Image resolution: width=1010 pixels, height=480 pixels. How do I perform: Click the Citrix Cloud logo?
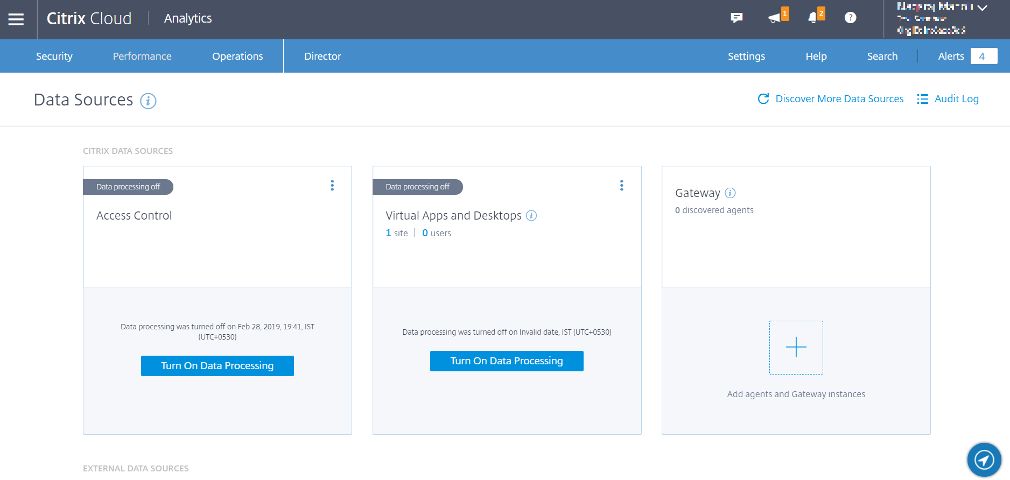point(89,18)
